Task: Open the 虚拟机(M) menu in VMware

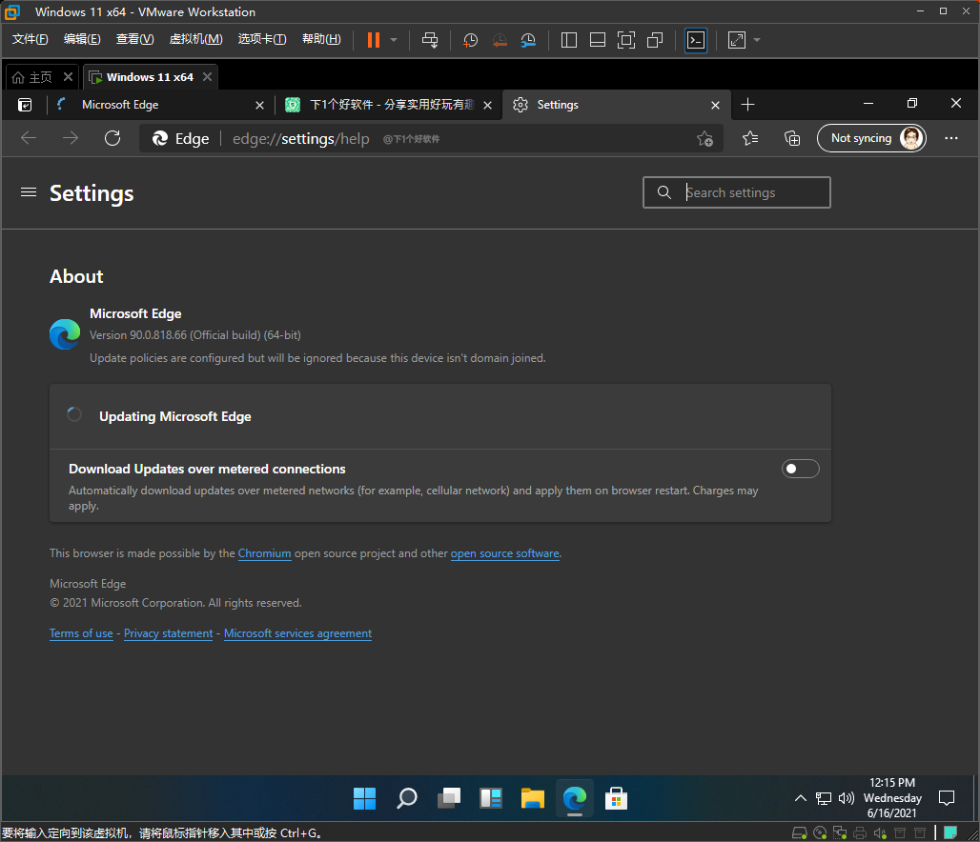Action: click(x=195, y=39)
